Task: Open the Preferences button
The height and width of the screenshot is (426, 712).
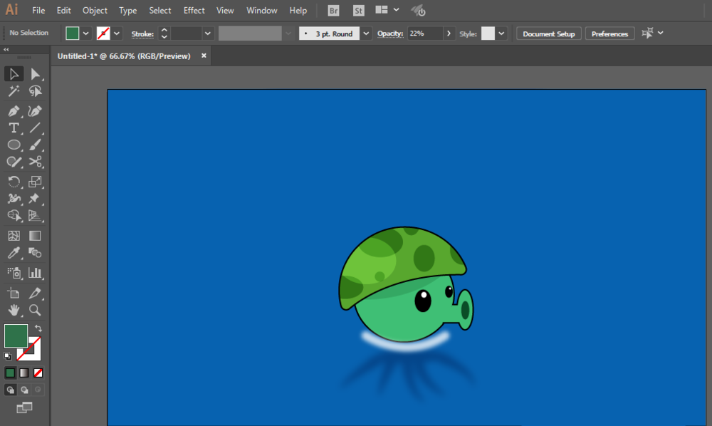Action: click(609, 33)
